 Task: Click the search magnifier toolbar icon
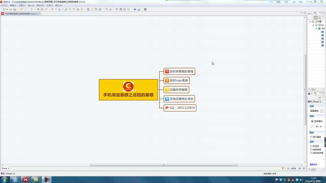(128, 9)
